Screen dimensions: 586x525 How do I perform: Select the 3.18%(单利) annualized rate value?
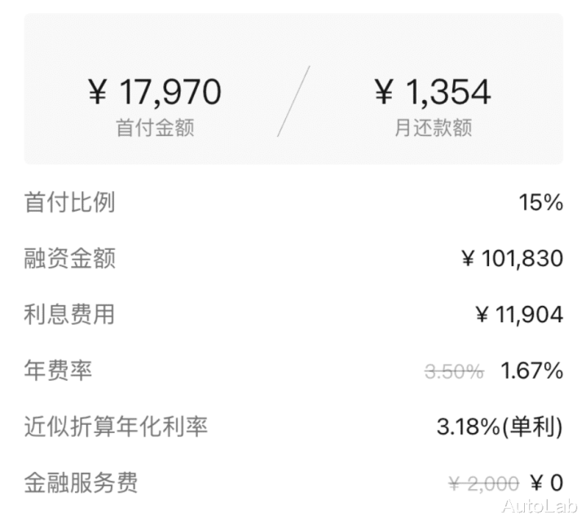tap(500, 427)
